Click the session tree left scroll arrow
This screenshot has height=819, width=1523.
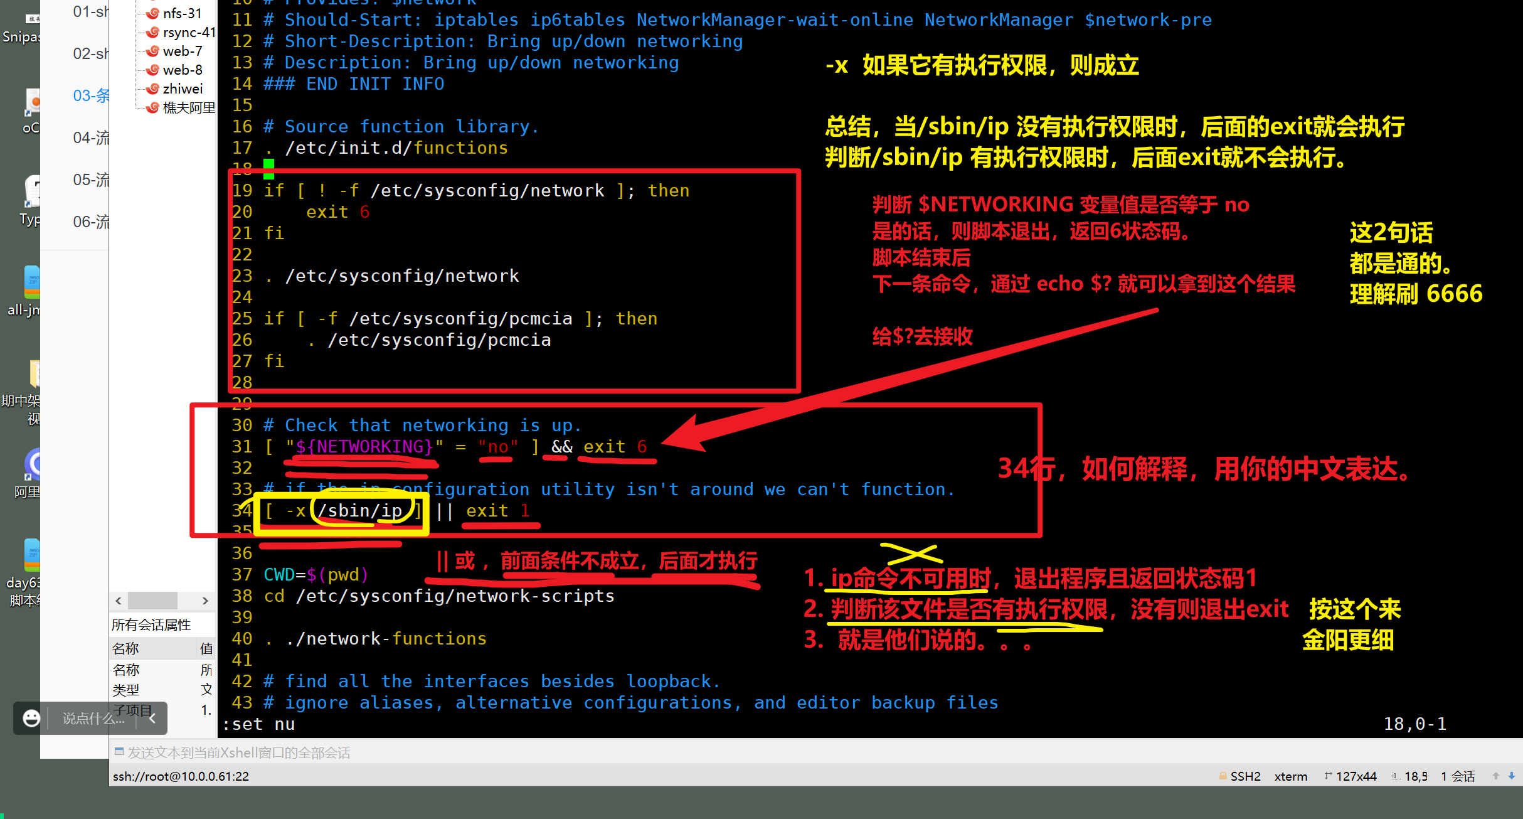[x=119, y=601]
